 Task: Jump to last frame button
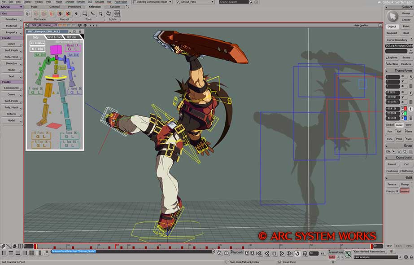click(290, 253)
